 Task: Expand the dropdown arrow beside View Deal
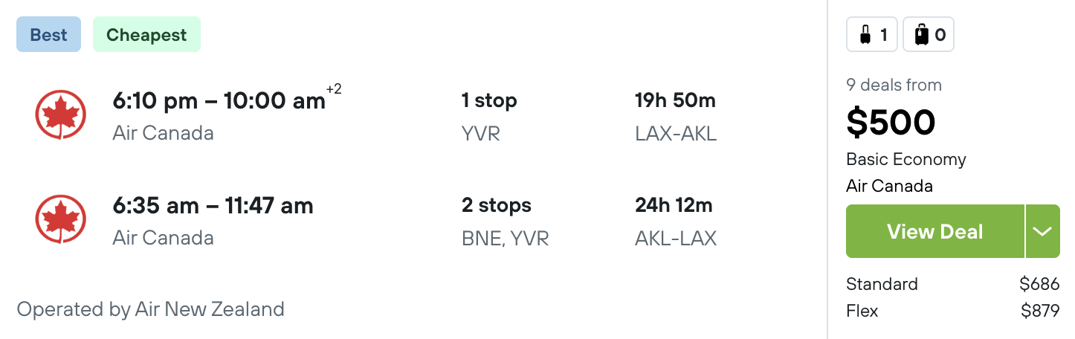coord(1042,231)
